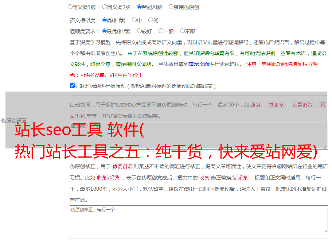
Task: Click resize handle of 自动锁词 textarea
Action: click(326, 147)
